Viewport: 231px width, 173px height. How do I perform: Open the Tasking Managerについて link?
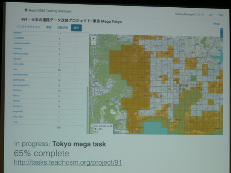188,14
